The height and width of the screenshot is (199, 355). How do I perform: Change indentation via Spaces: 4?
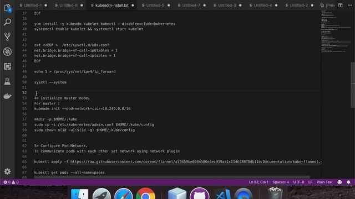(281, 182)
